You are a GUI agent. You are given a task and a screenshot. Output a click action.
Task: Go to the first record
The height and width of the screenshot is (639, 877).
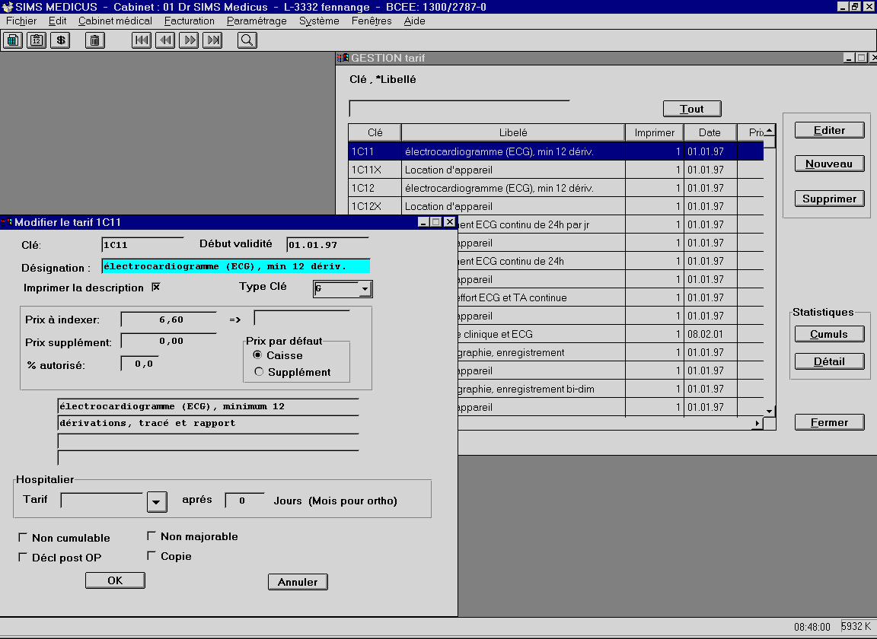pos(142,40)
